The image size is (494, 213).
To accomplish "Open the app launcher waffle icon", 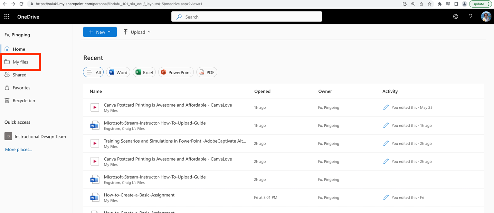I will (x=7, y=17).
